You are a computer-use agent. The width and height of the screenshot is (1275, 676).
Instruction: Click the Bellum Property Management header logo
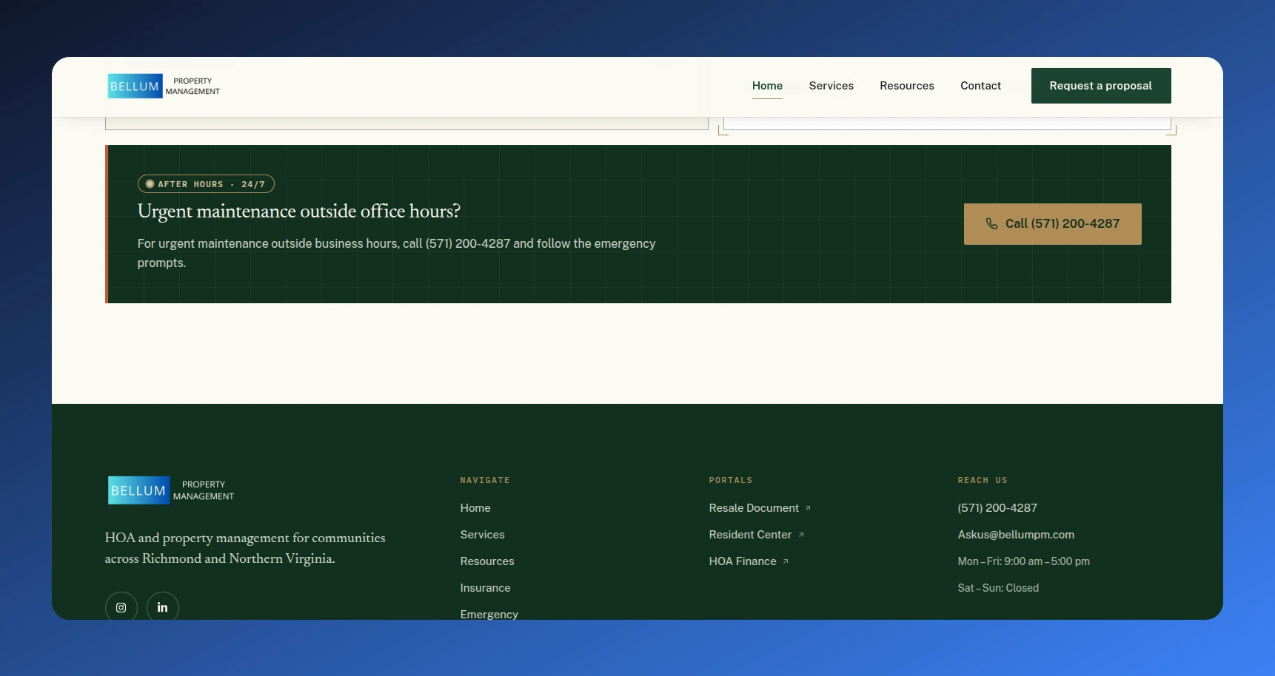pos(164,87)
